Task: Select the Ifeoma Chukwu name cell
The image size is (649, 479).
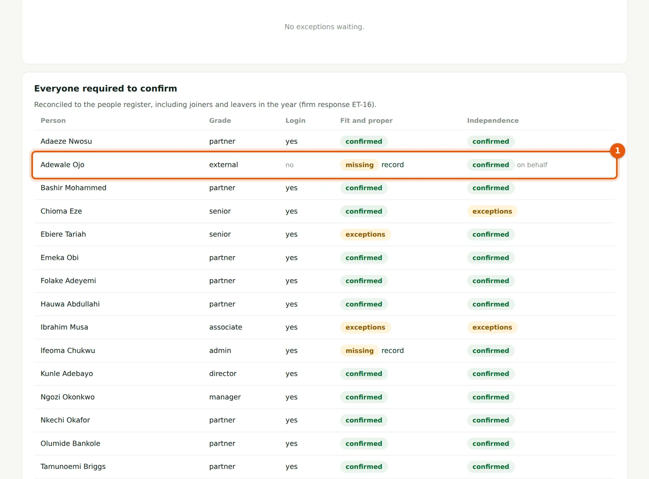Action: tap(68, 351)
